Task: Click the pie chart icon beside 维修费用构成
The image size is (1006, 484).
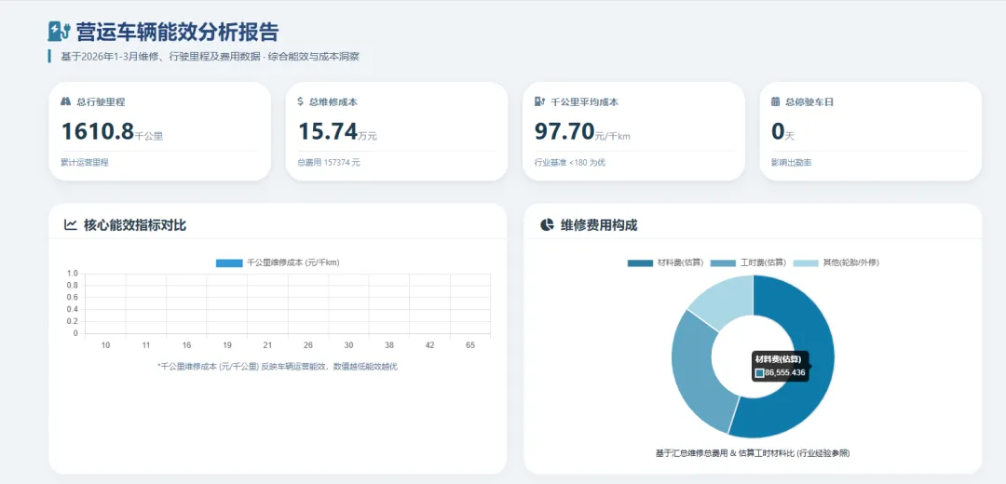Action: coord(547,225)
